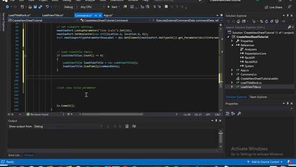
Task: Click the CRLF line ending indicator
Action: [x=217, y=115]
